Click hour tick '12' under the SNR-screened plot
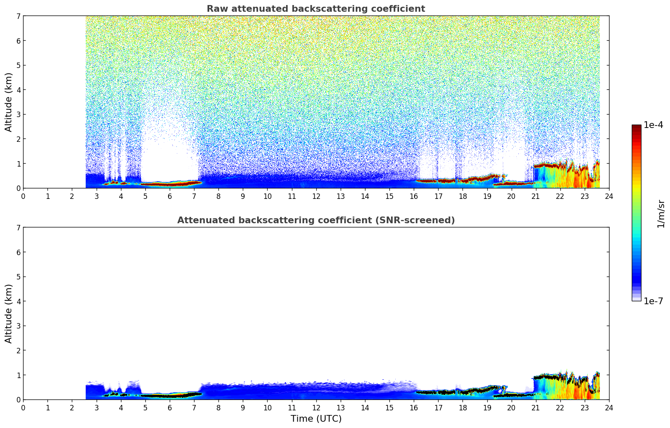Image resolution: width=670 pixels, height=428 pixels. pos(316,407)
